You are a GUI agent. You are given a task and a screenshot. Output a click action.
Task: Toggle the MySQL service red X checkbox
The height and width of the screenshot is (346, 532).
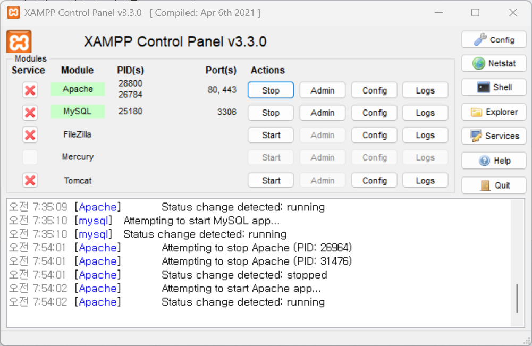[30, 113]
